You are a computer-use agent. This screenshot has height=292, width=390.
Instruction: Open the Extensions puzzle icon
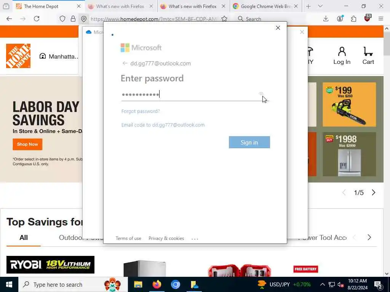(353, 19)
